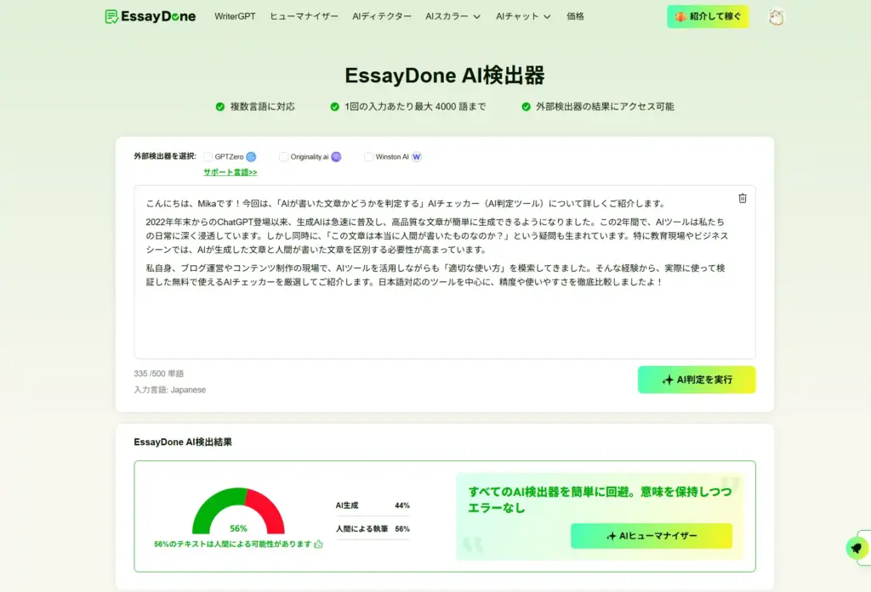Open the user avatar profile
Screen dimensions: 871x592
[x=776, y=17]
